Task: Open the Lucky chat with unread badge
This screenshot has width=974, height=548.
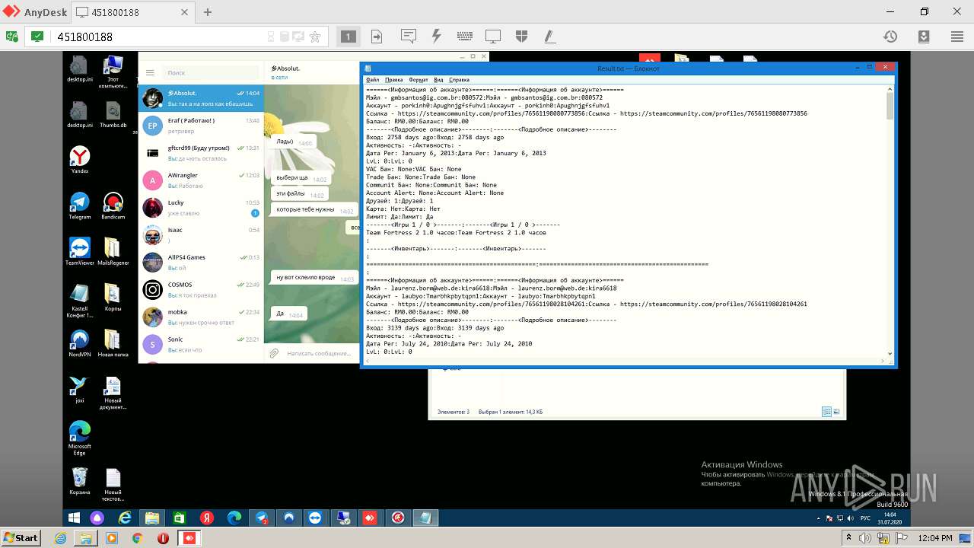Action: coord(201,208)
